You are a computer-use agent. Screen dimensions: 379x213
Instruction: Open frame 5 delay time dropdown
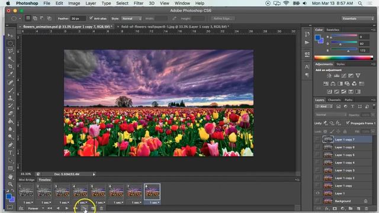[100, 202]
